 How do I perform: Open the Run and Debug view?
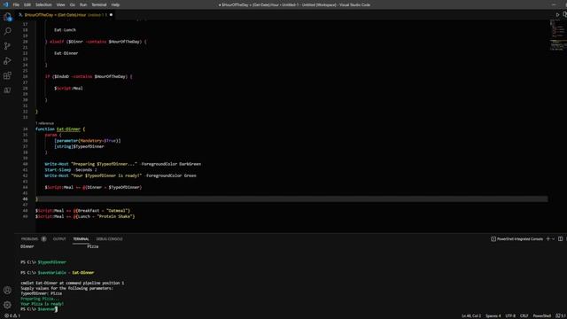click(x=7, y=61)
